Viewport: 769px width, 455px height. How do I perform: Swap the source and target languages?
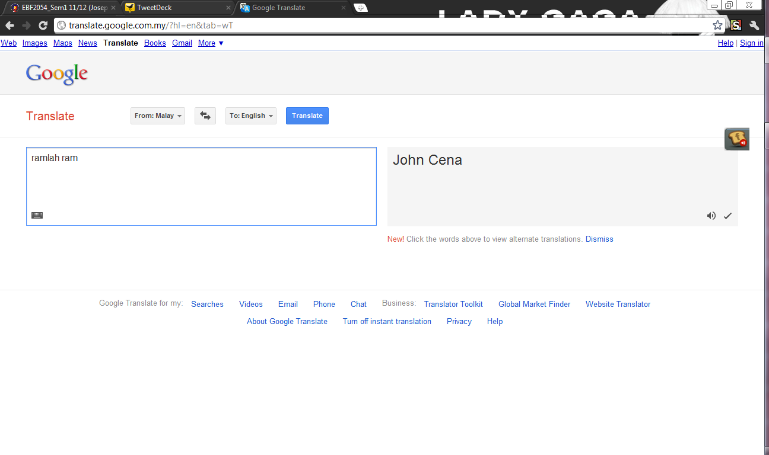[x=205, y=116]
